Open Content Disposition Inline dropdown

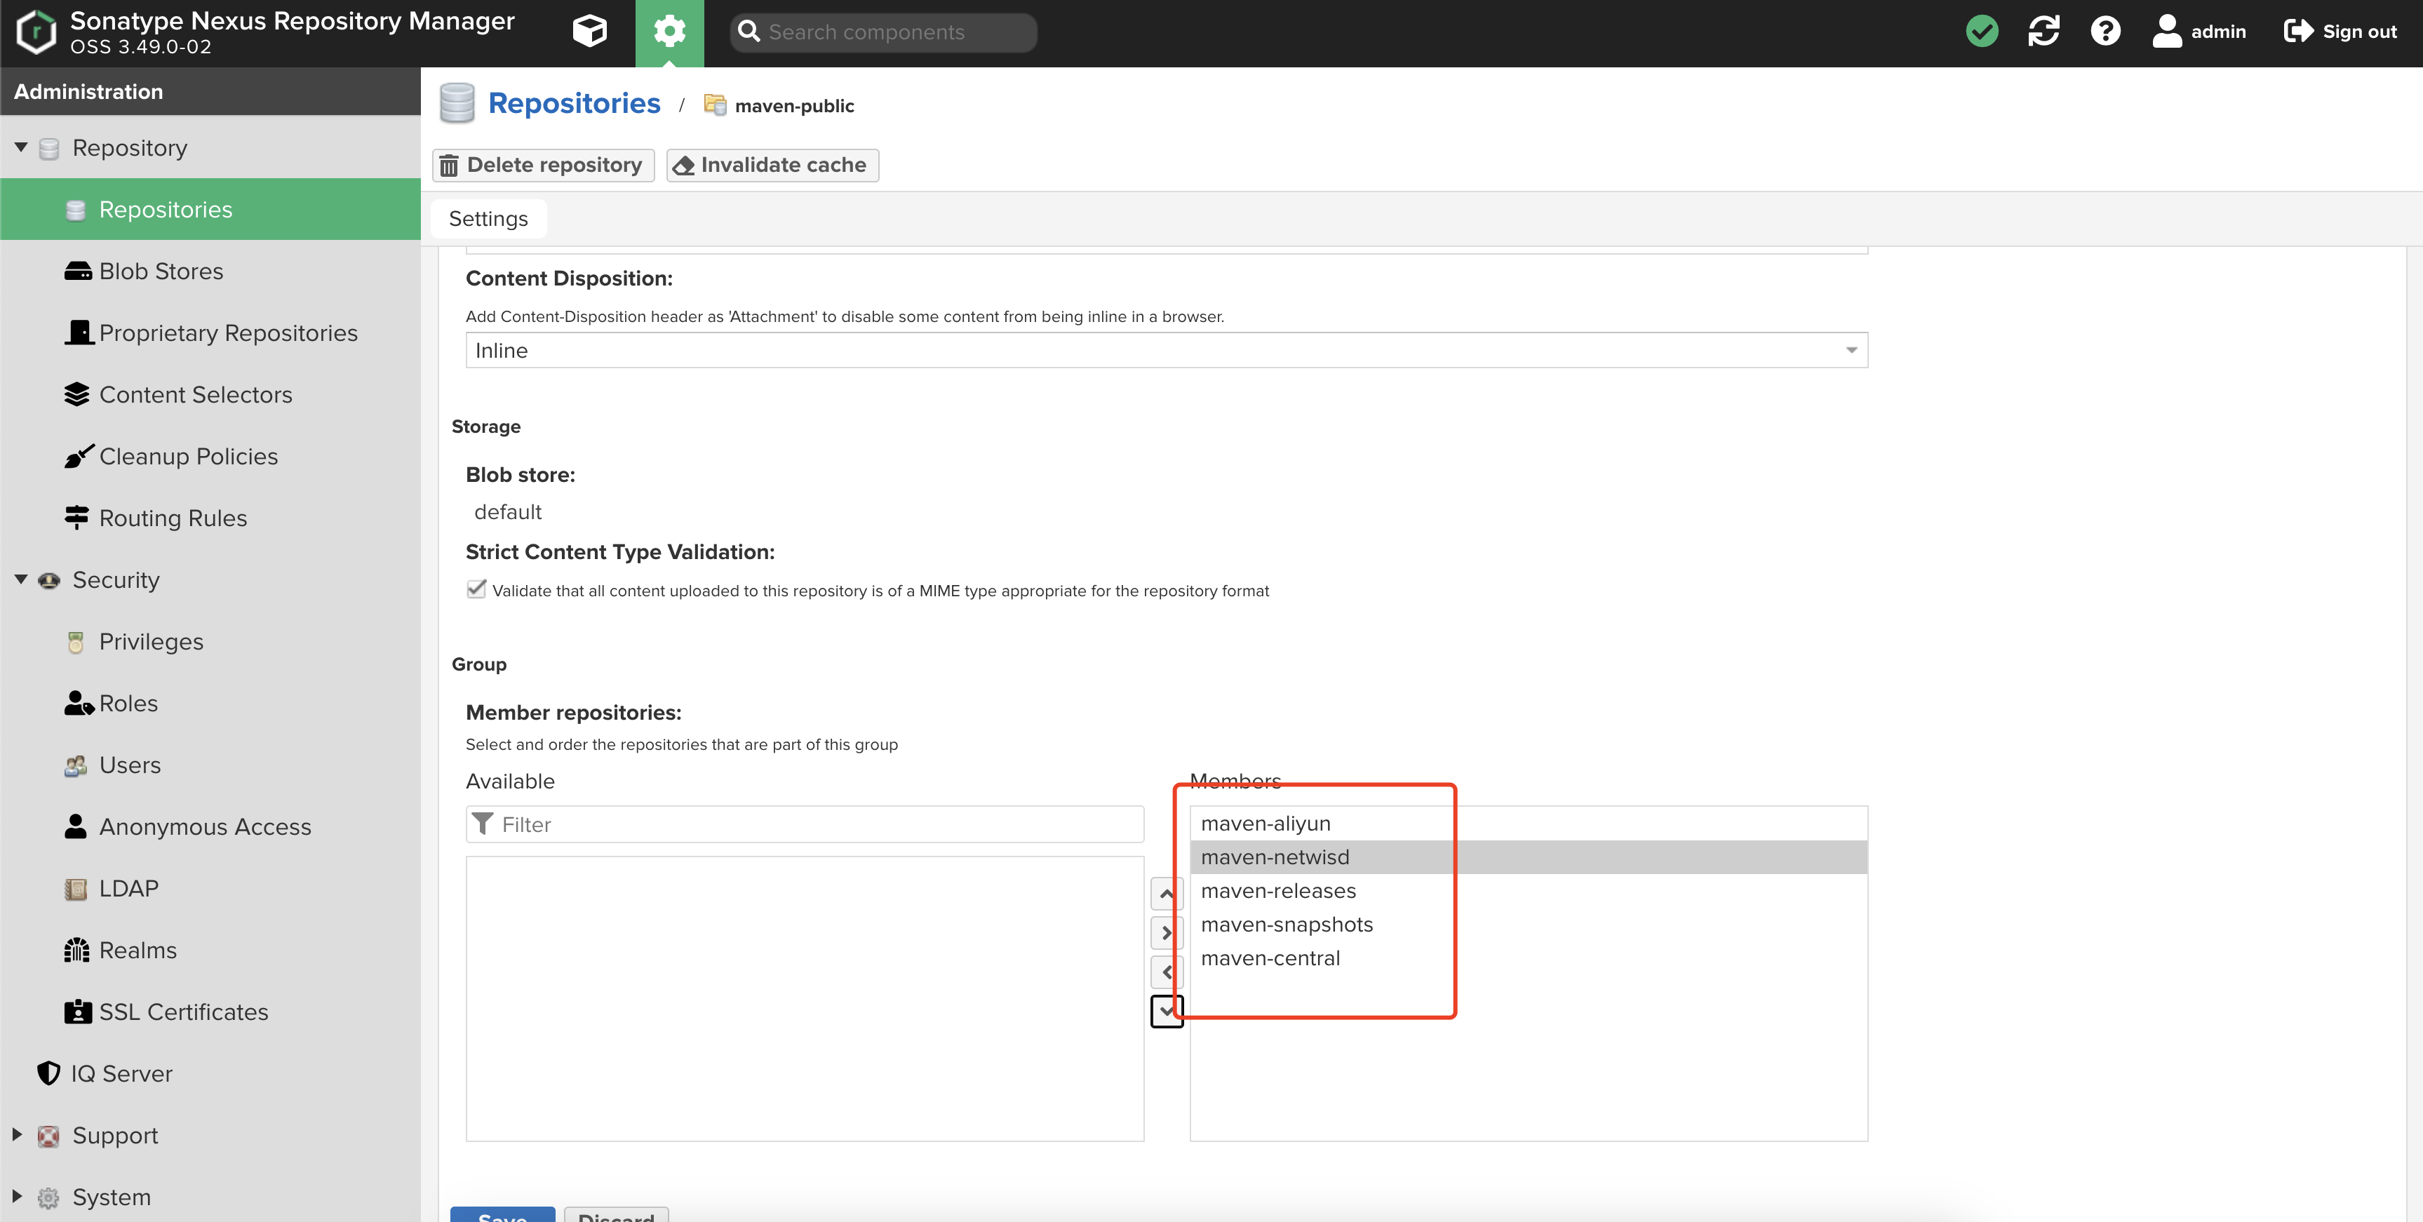[1165, 350]
